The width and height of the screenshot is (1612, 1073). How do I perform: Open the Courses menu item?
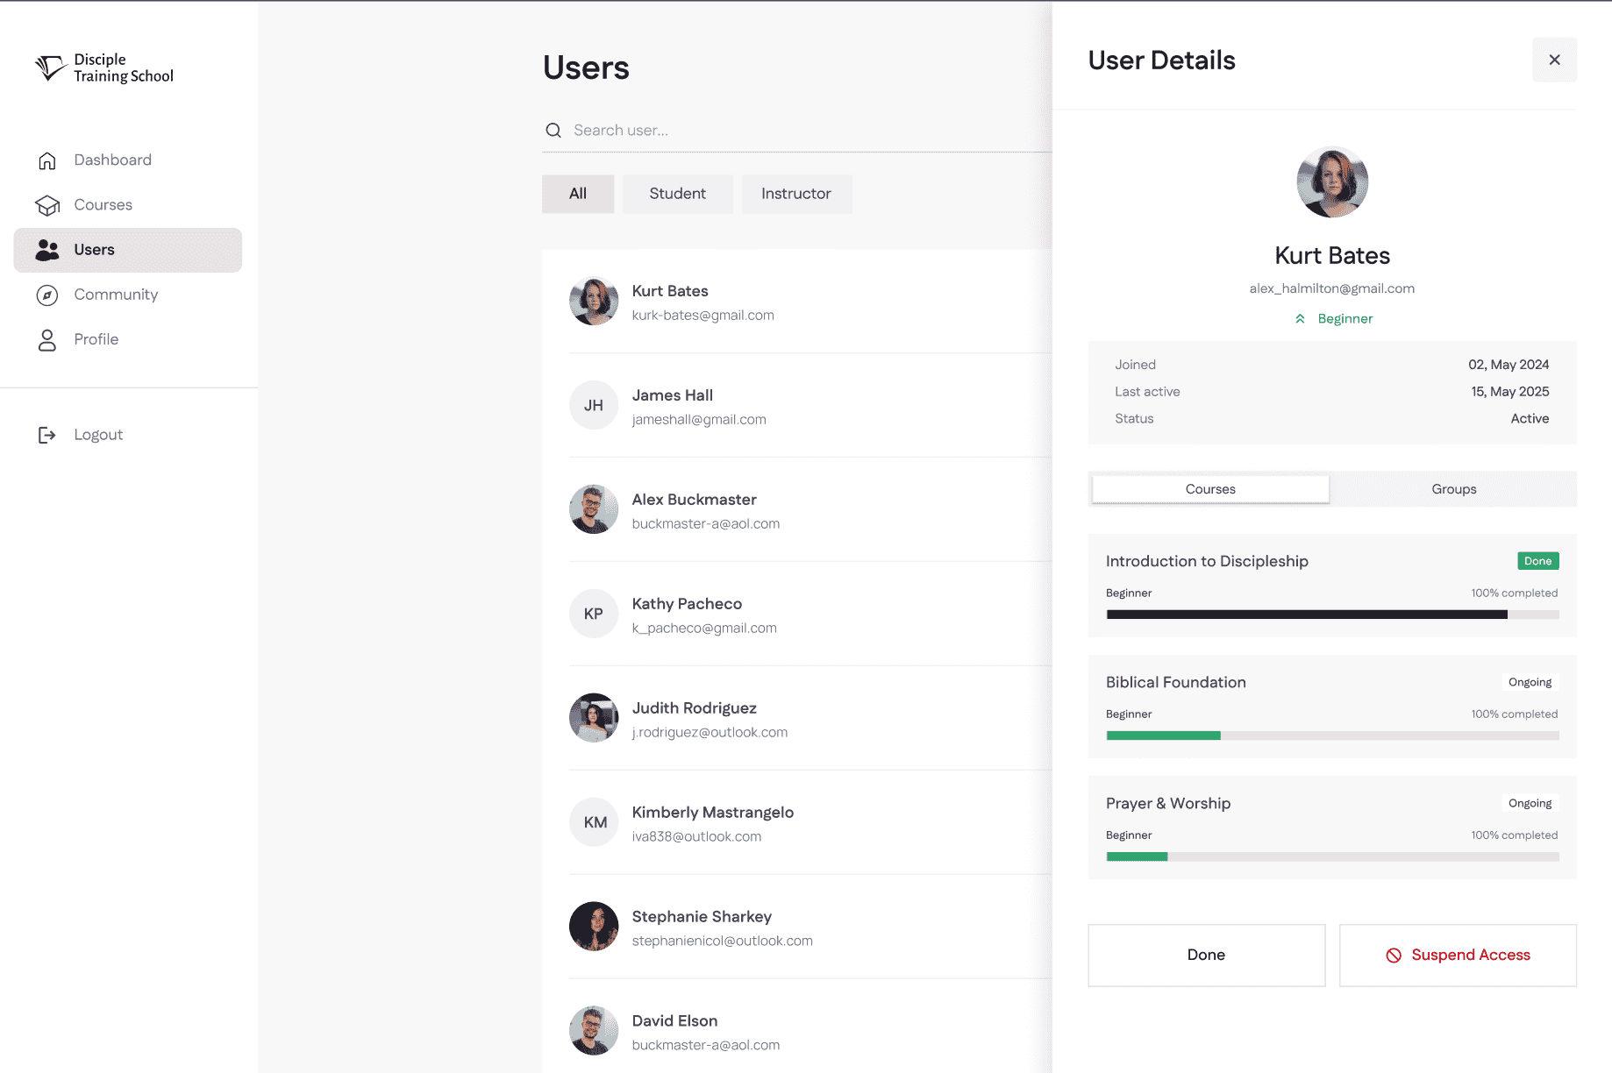tap(128, 205)
